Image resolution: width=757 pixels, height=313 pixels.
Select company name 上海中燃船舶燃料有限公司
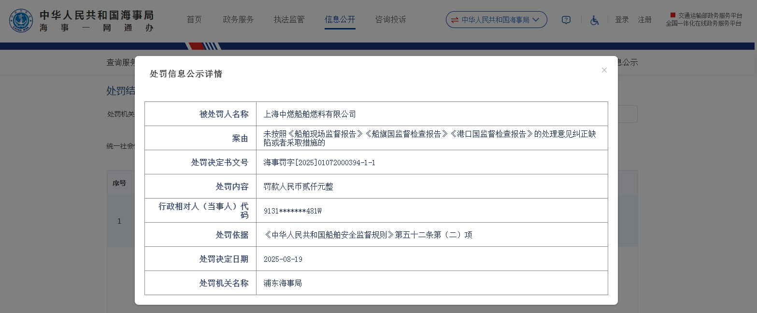click(x=310, y=114)
